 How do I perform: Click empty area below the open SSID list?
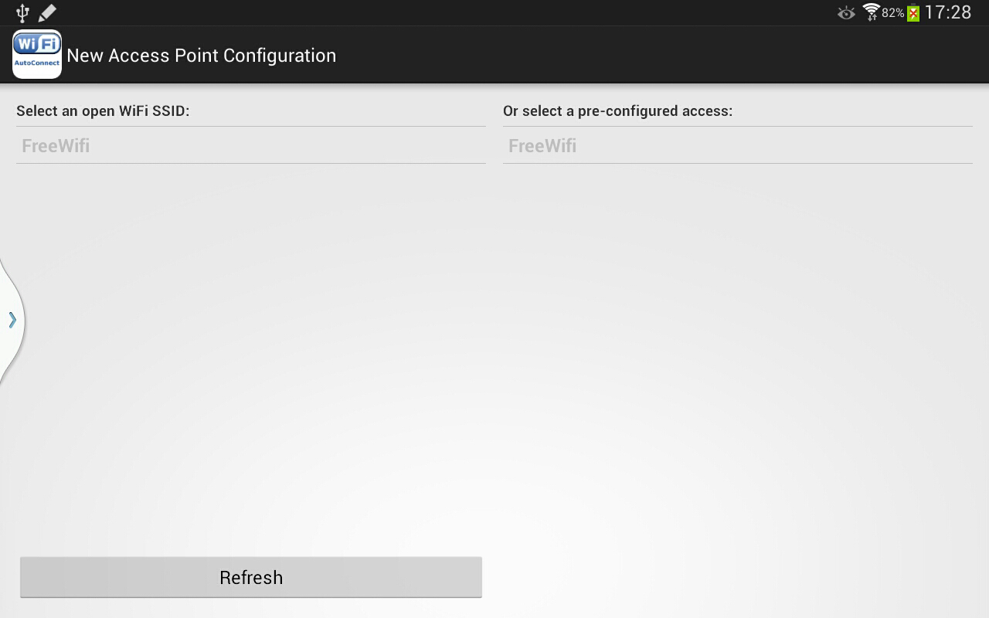[x=250, y=348]
